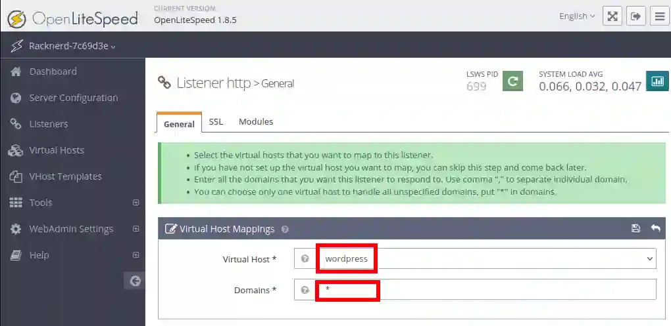Switch to the SSL tab
This screenshot has height=326, width=671.
(216, 122)
